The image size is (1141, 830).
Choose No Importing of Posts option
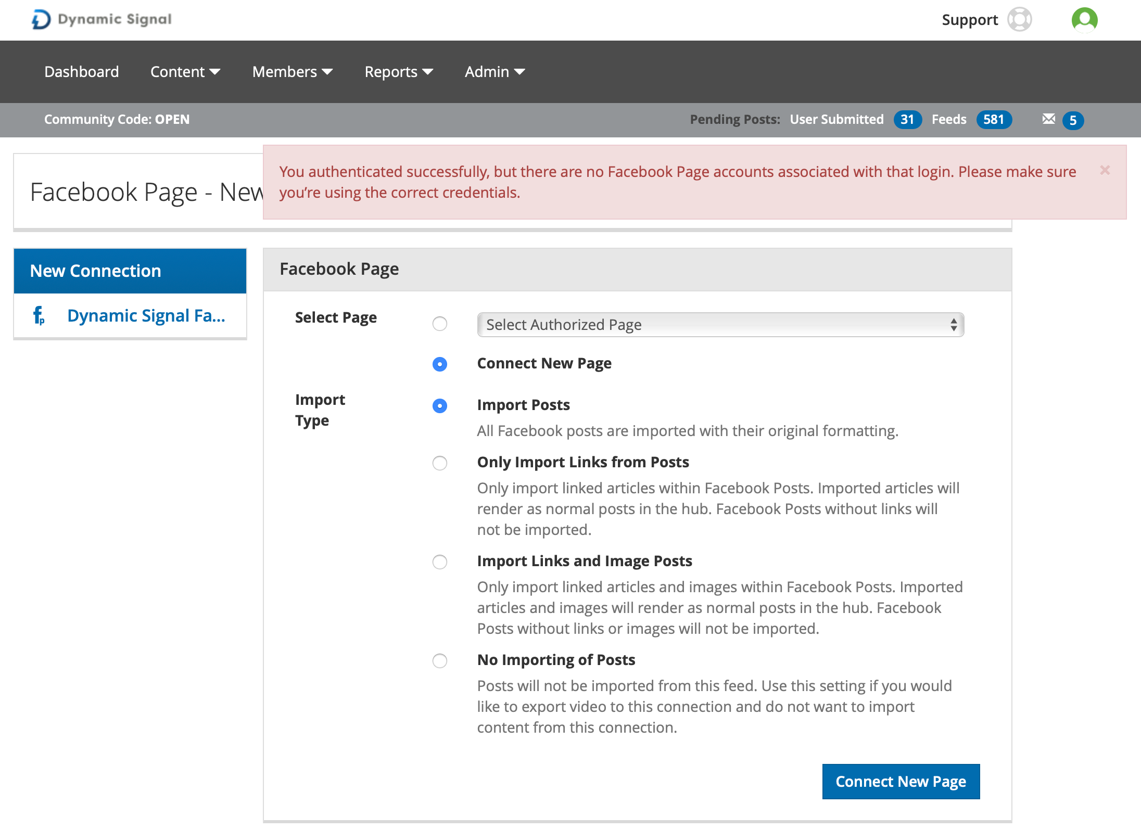pos(440,661)
